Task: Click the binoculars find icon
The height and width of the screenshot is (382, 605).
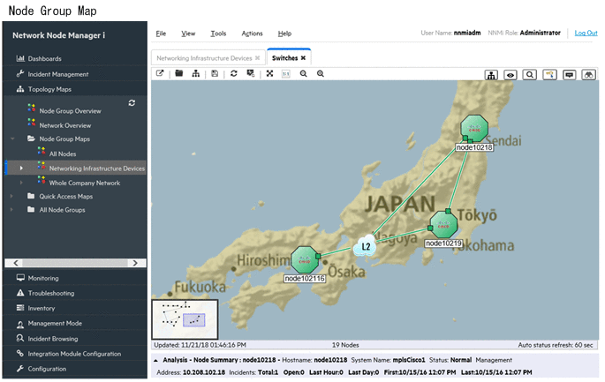Action: coord(588,75)
